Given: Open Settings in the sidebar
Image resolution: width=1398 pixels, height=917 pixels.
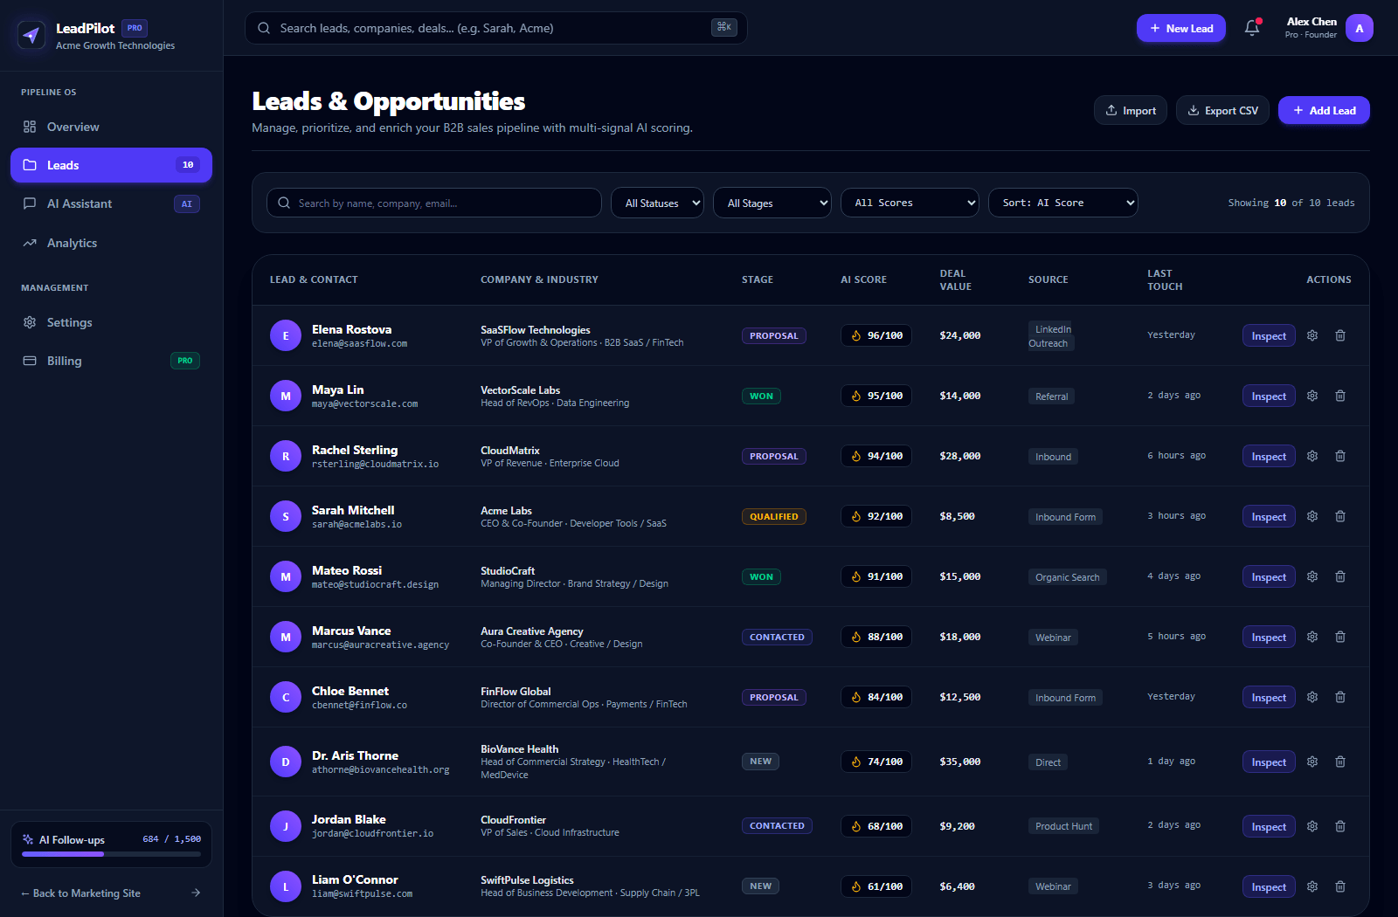Looking at the screenshot, I should tap(111, 322).
